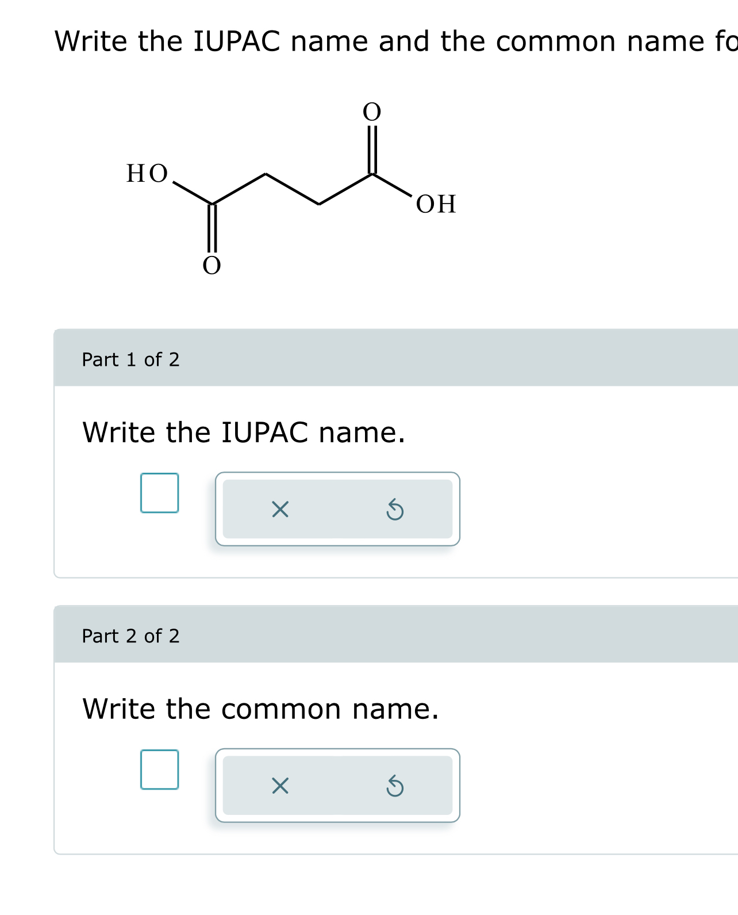
Task: Click the OH group on the molecule
Action: click(x=436, y=204)
